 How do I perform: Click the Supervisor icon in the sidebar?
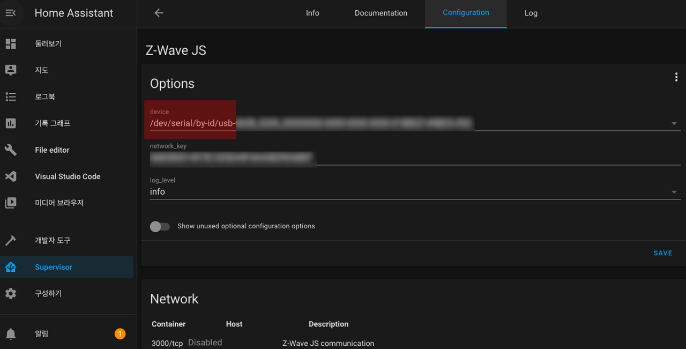point(11,267)
